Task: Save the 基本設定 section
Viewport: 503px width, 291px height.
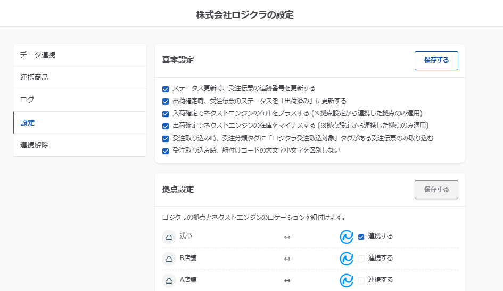Action: point(436,61)
